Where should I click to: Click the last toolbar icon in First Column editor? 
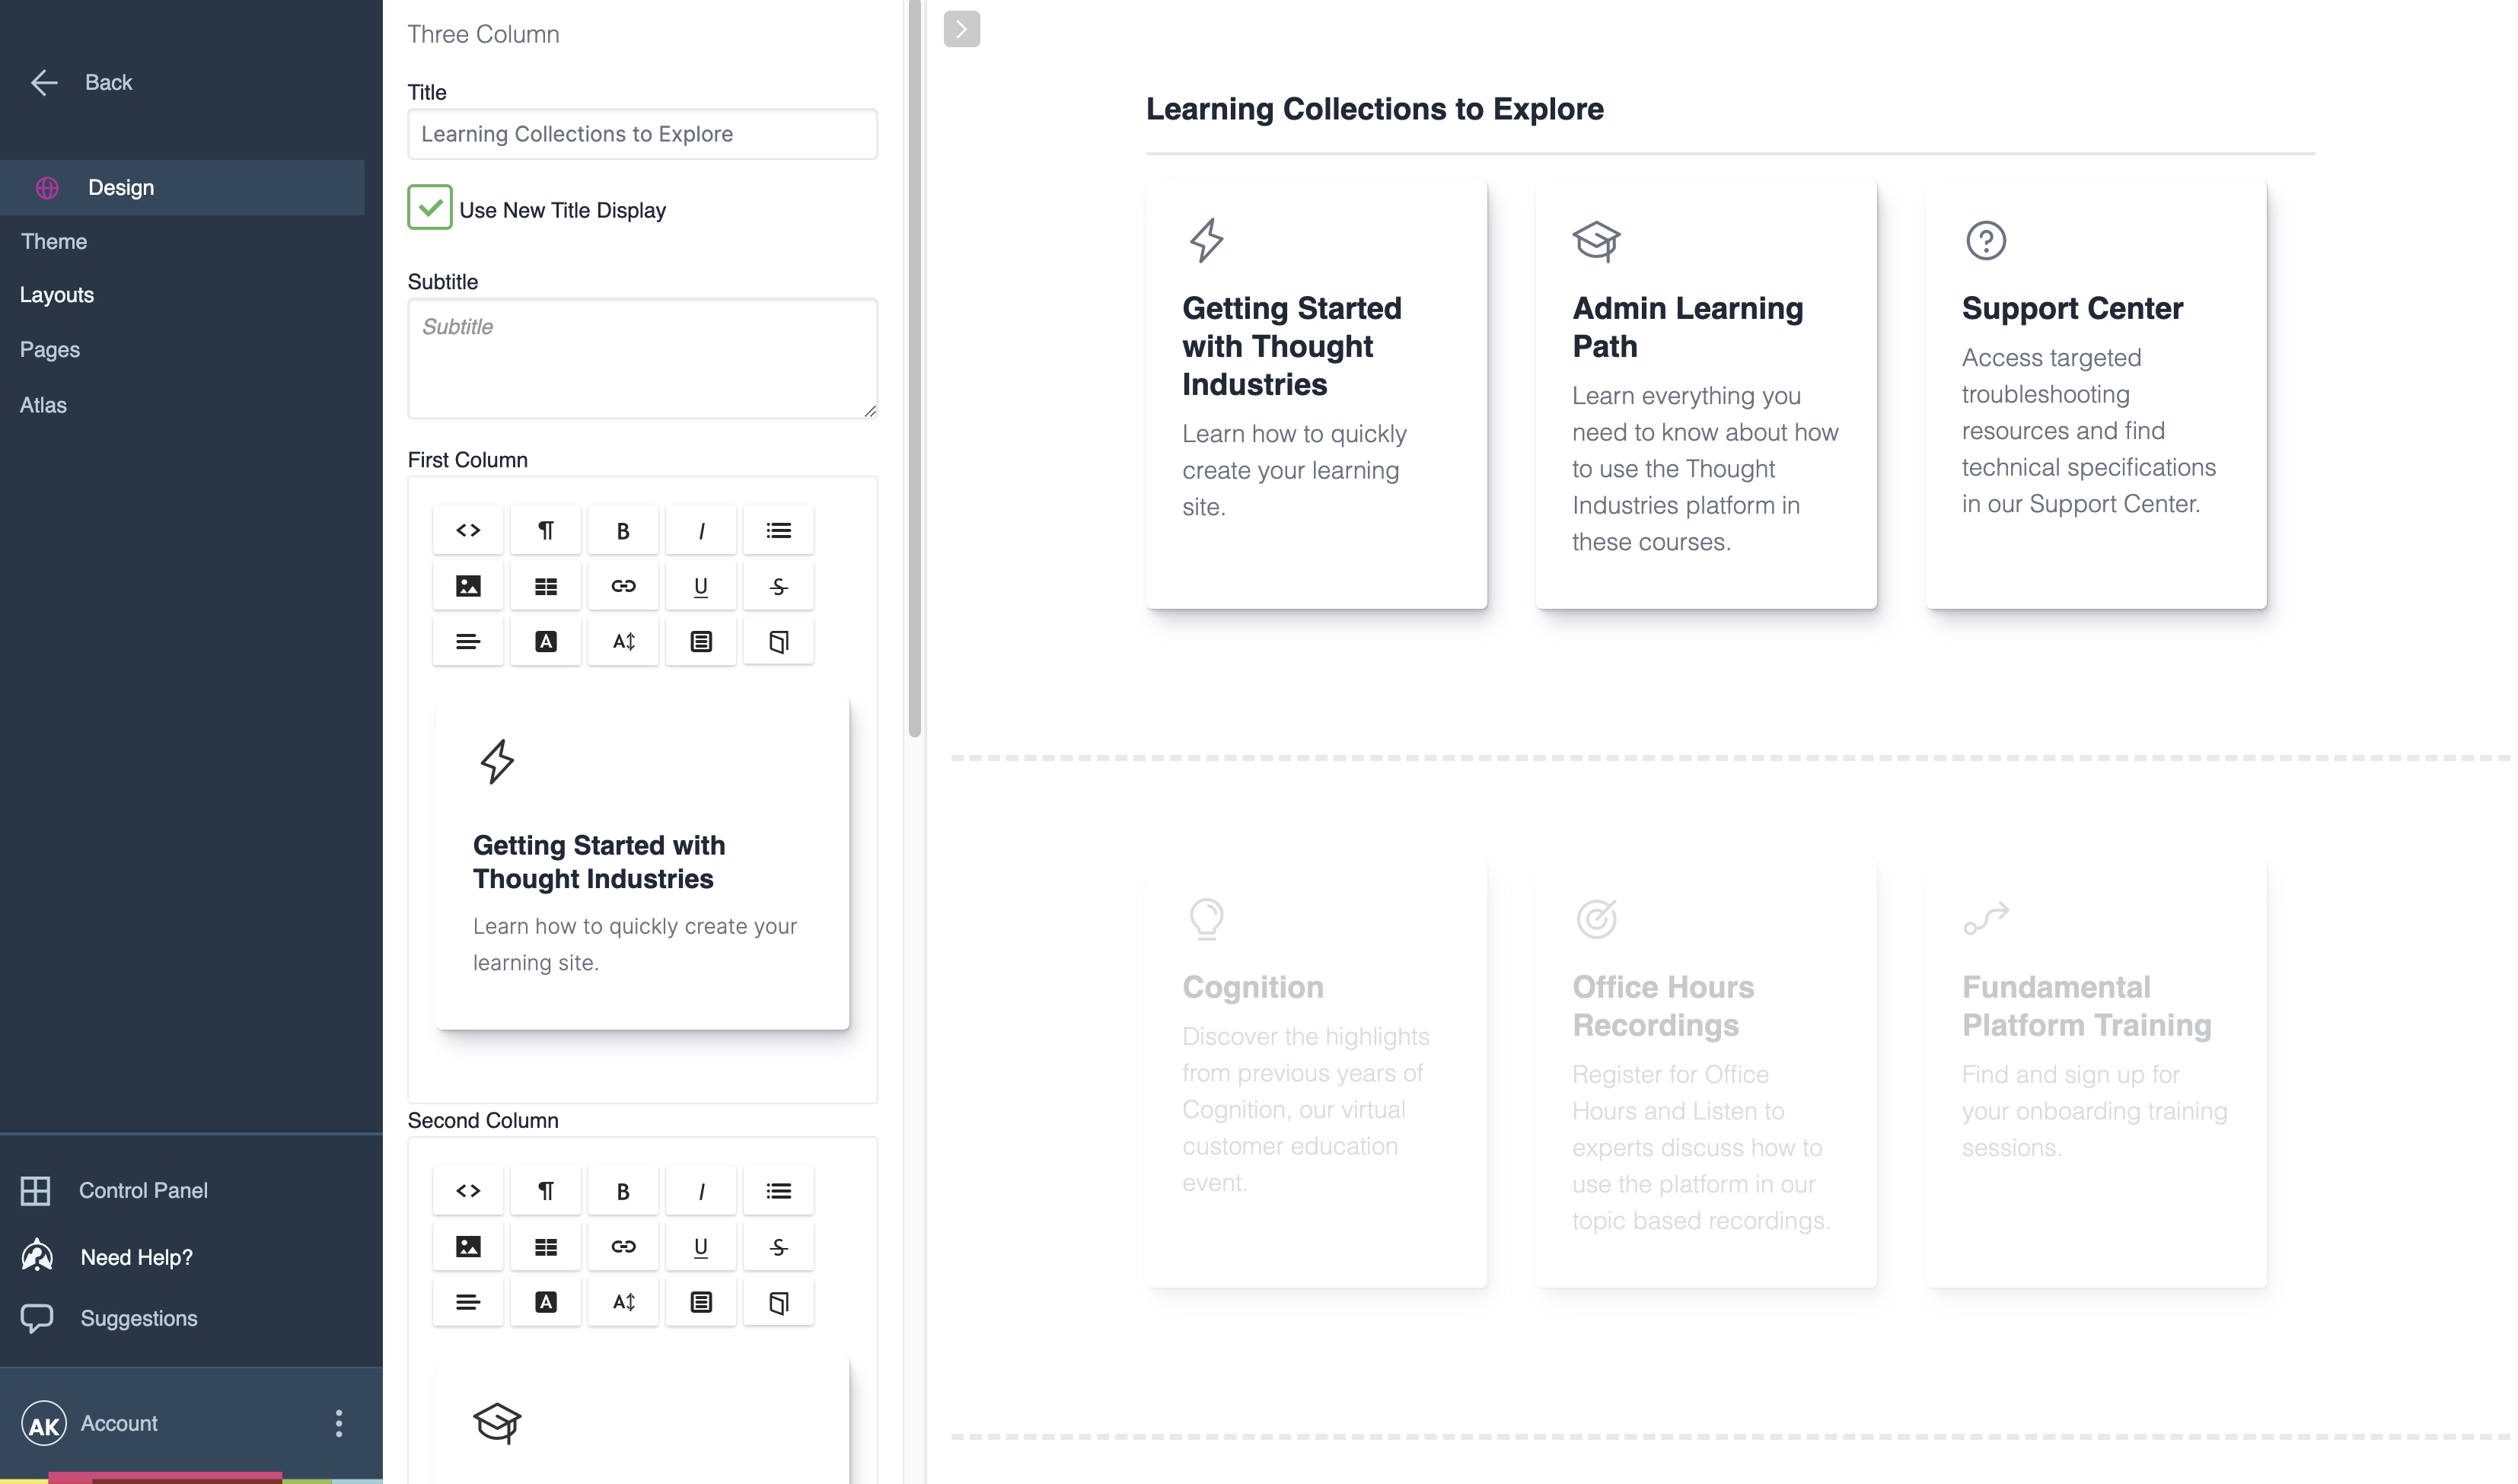click(779, 641)
